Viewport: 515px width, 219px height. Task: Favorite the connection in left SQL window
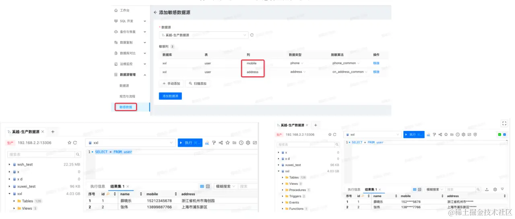click(69, 143)
